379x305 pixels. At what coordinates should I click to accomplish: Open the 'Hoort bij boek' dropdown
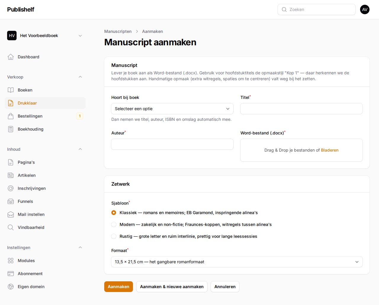click(172, 109)
